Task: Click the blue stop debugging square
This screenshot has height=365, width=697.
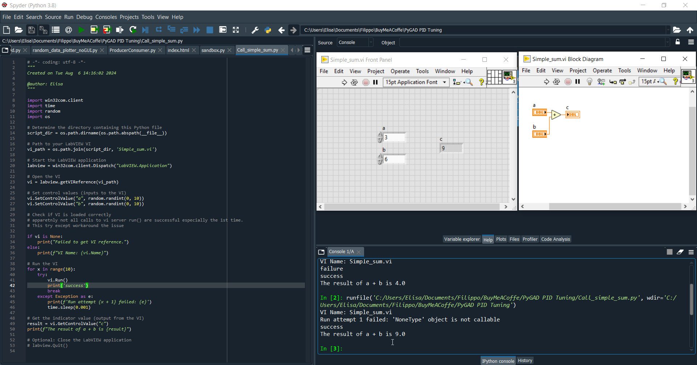Action: tap(210, 30)
